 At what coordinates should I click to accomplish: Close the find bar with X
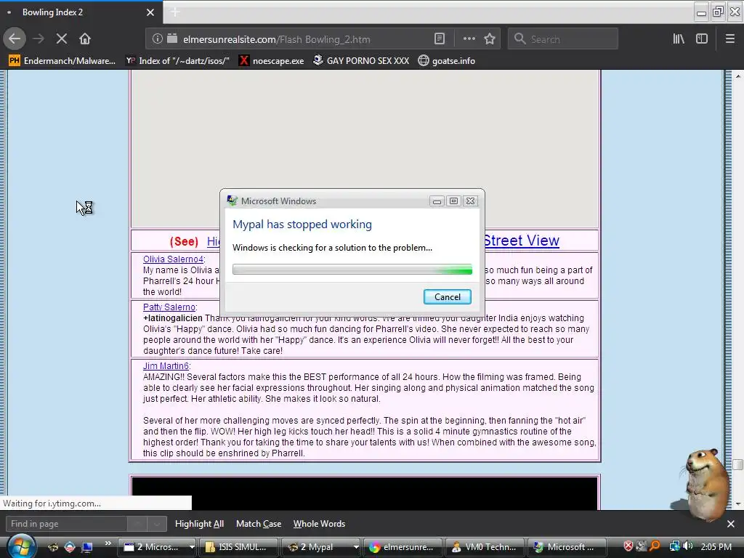click(x=731, y=524)
